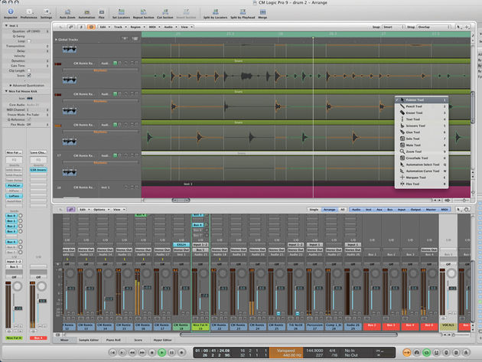Click the orange Flex view button
Screen dimensions: 482x362
[x=91, y=27]
